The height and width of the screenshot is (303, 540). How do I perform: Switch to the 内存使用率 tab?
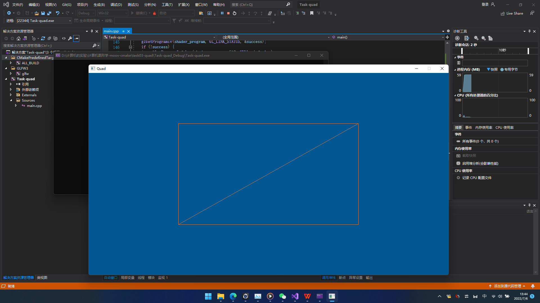[483, 128]
